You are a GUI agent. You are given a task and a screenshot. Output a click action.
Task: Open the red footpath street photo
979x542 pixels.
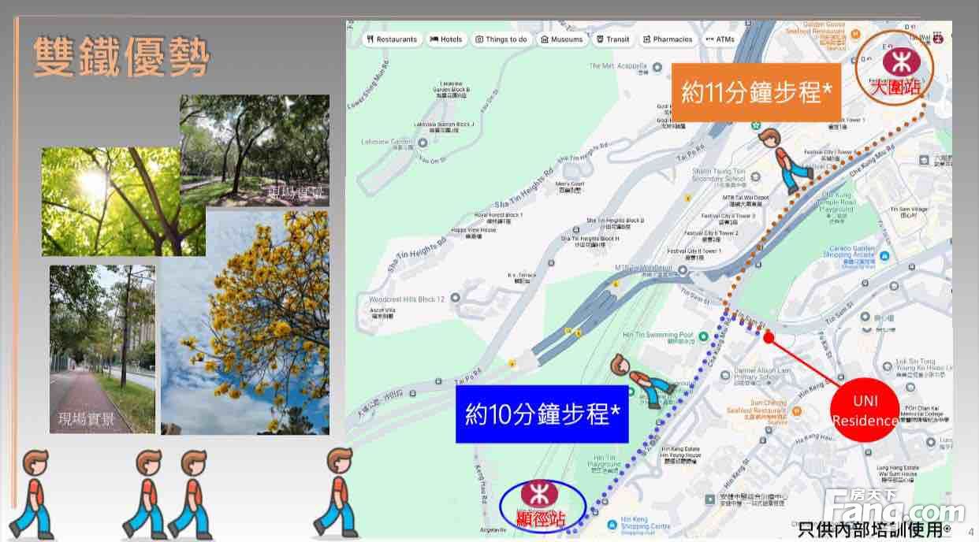point(102,348)
